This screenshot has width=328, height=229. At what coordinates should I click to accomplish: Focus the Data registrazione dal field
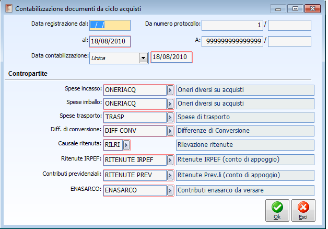[x=110, y=25]
